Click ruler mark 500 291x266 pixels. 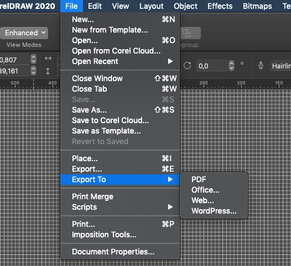[15, 83]
